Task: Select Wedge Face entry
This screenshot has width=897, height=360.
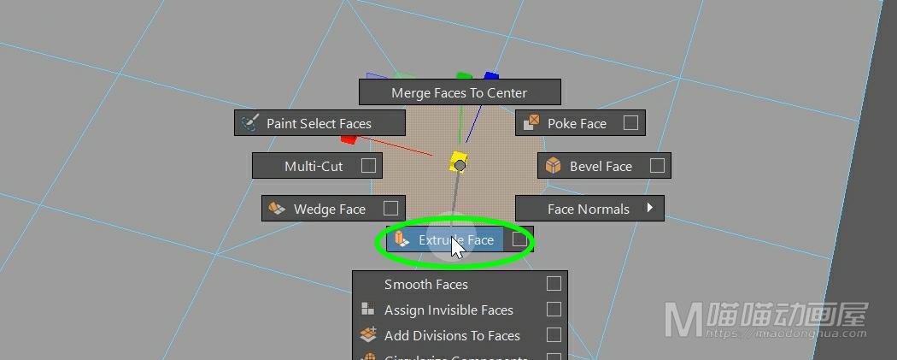Action: click(x=333, y=209)
